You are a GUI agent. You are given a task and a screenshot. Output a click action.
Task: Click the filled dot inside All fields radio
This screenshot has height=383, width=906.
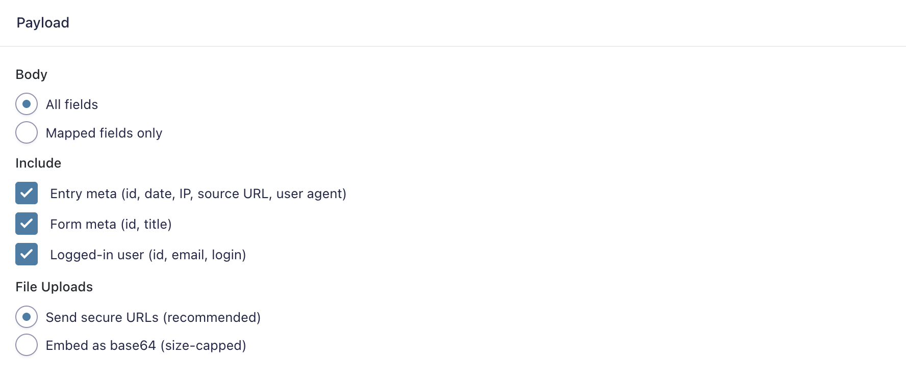click(x=27, y=104)
